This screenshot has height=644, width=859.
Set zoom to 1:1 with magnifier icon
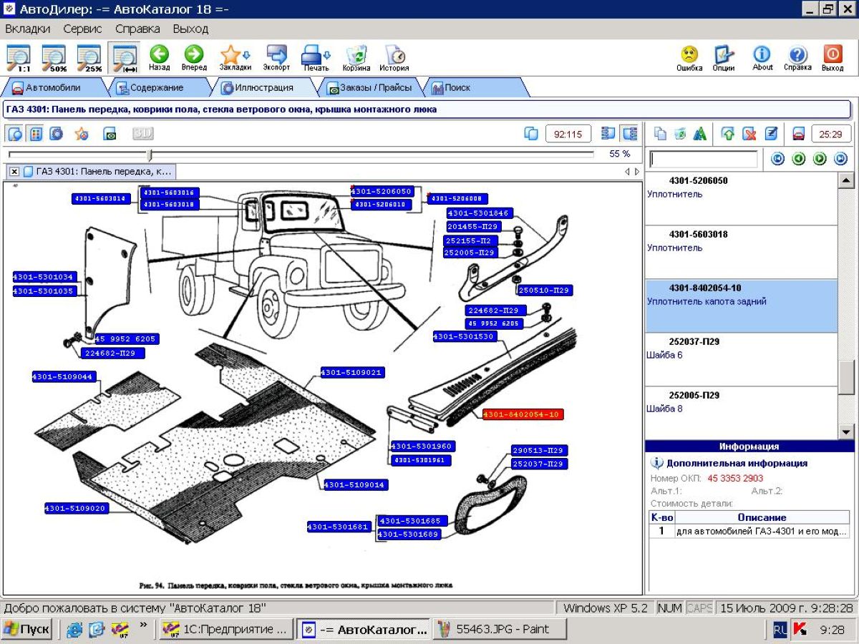click(19, 57)
